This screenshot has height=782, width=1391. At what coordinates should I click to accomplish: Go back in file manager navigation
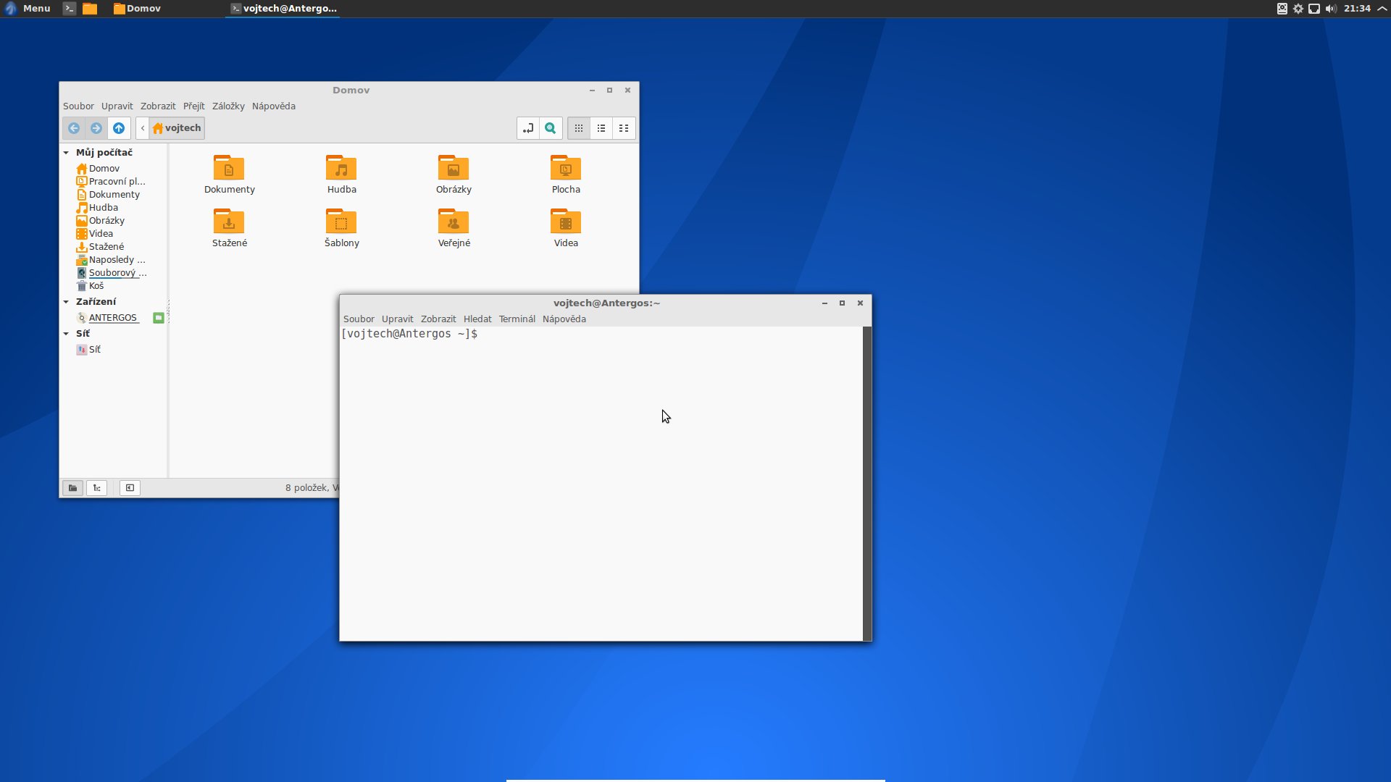(x=74, y=128)
